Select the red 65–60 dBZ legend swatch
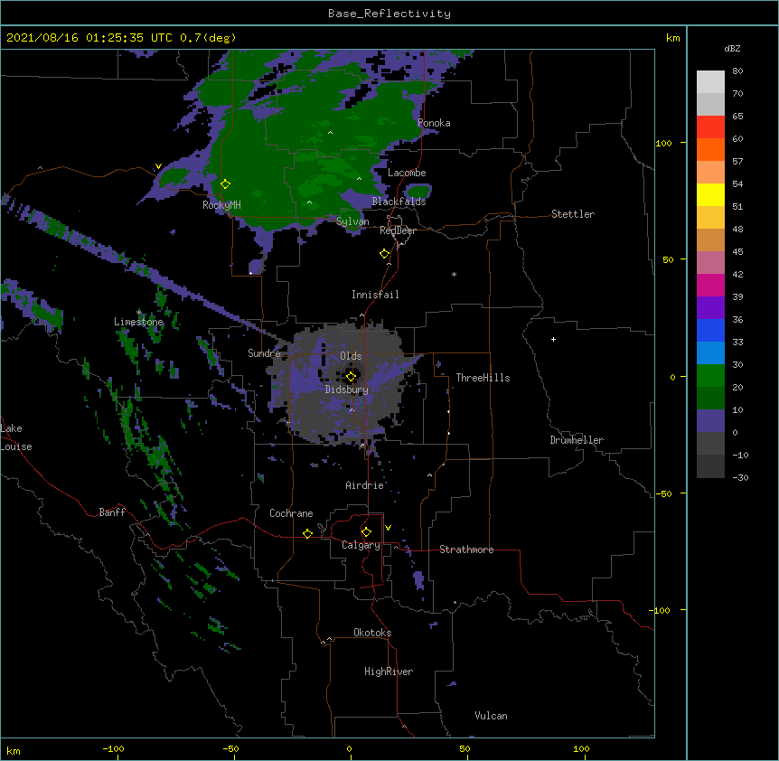Screen dimensions: 779x761 tap(710, 127)
